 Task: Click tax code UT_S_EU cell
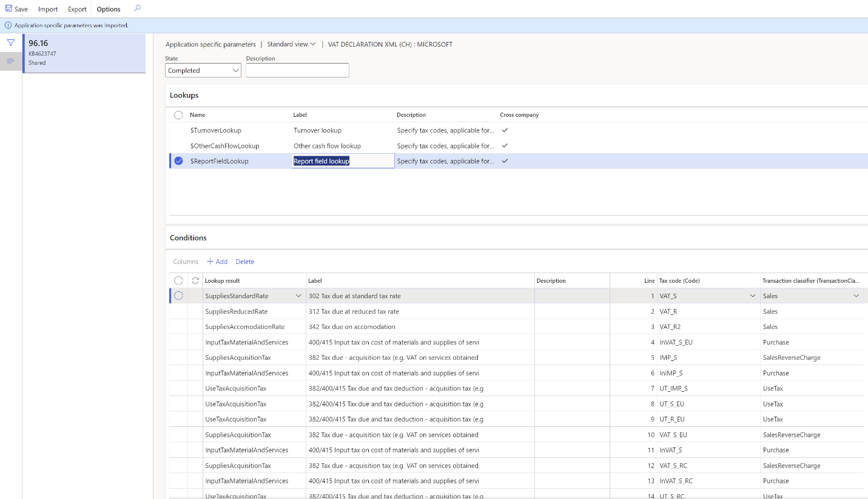tap(708, 404)
